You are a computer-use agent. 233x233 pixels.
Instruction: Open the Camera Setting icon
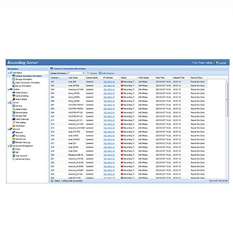(x=14, y=96)
